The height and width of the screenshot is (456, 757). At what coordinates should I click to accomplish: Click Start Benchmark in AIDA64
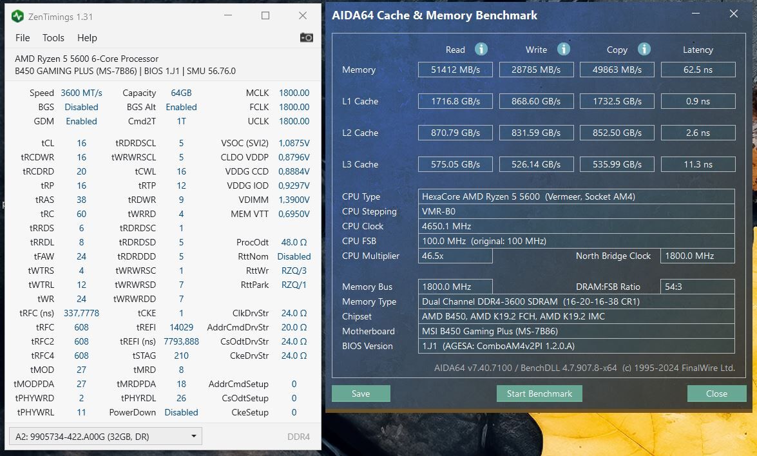[539, 394]
